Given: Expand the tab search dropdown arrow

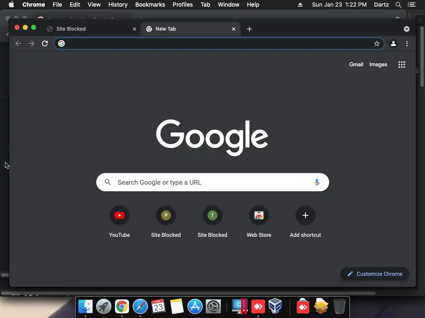Looking at the screenshot, I should pos(407,29).
